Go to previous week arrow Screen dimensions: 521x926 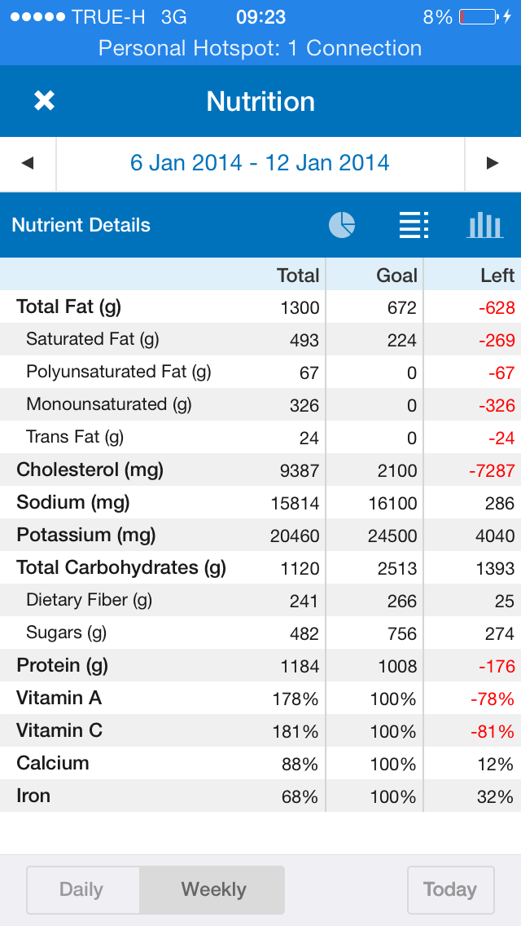click(28, 163)
